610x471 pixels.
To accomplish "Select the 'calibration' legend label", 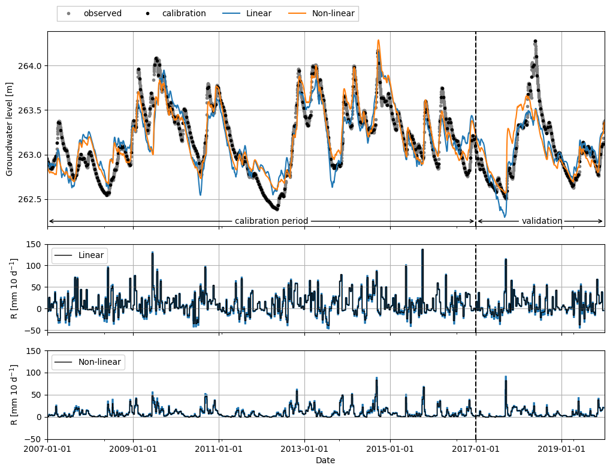I will click(184, 13).
